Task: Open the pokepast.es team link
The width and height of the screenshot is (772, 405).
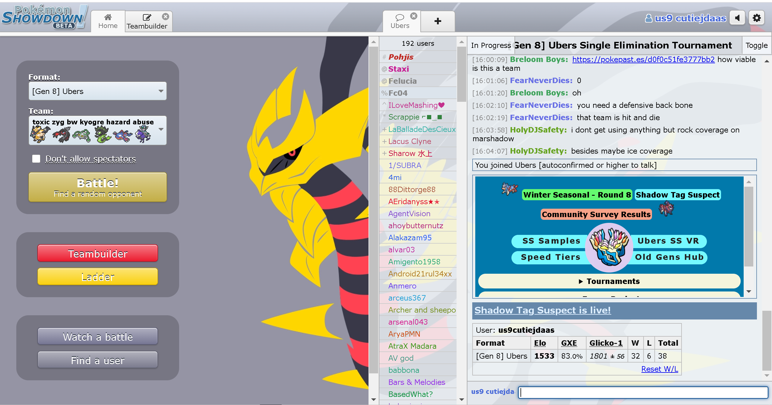Action: pyautogui.click(x=643, y=60)
